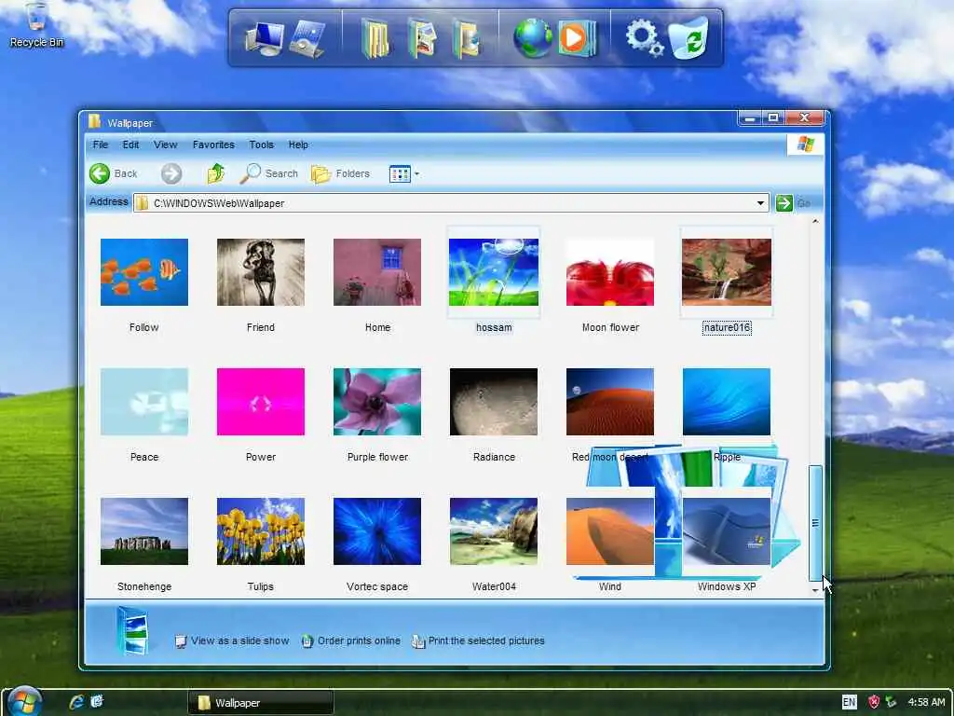Select the Home wallpaper thumbnail
Screen dimensions: 954x716
377,272
